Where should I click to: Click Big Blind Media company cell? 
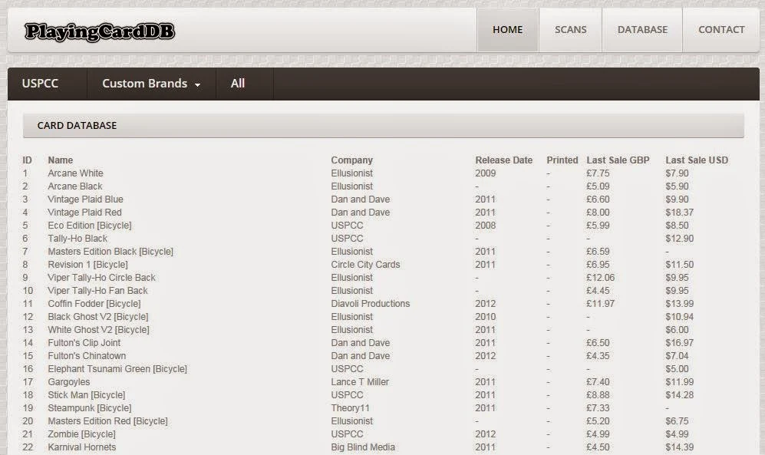tap(363, 447)
